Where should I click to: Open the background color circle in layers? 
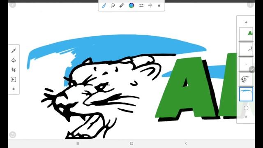pyautogui.click(x=246, y=108)
